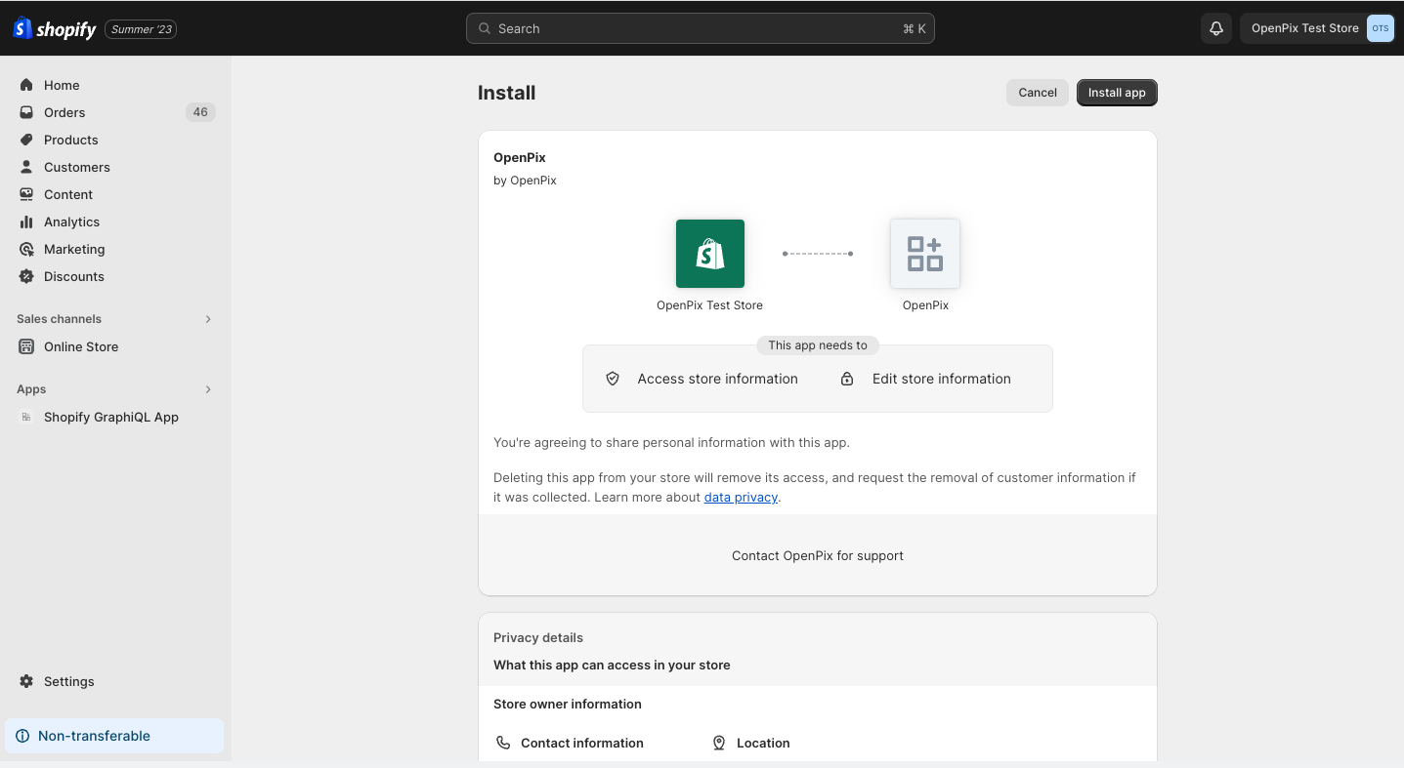
Task: Click the Discounts percent icon
Action: [26, 276]
